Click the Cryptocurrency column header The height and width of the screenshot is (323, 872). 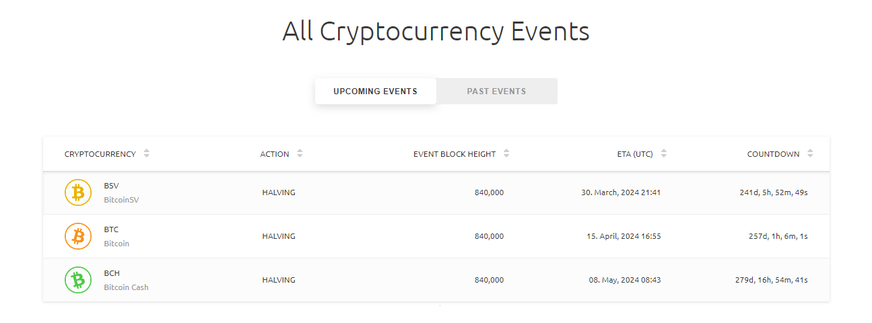coord(100,154)
